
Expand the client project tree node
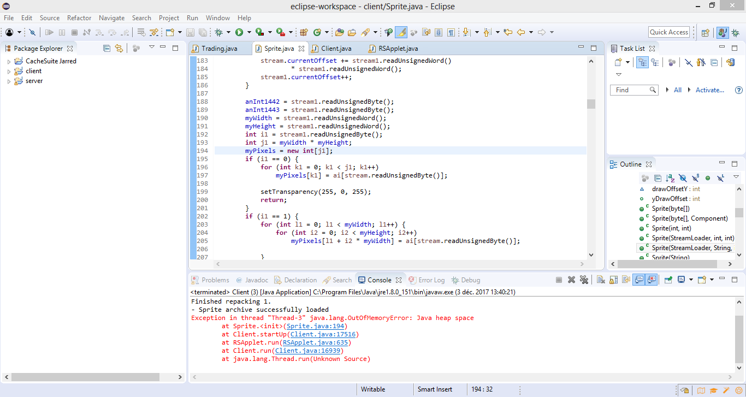tap(9, 72)
